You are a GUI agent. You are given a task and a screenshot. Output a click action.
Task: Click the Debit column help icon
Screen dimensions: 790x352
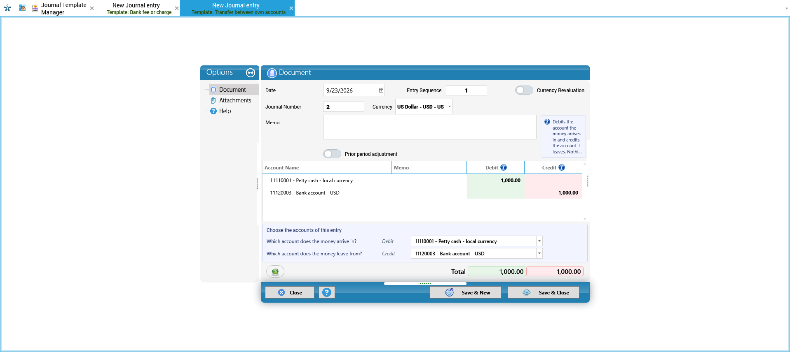tap(504, 167)
